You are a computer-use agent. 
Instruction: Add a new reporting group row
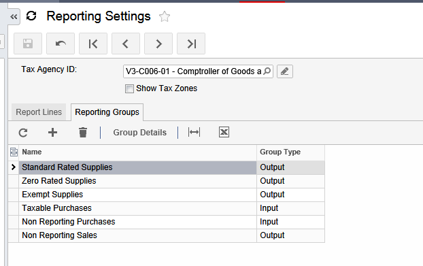pos(52,133)
